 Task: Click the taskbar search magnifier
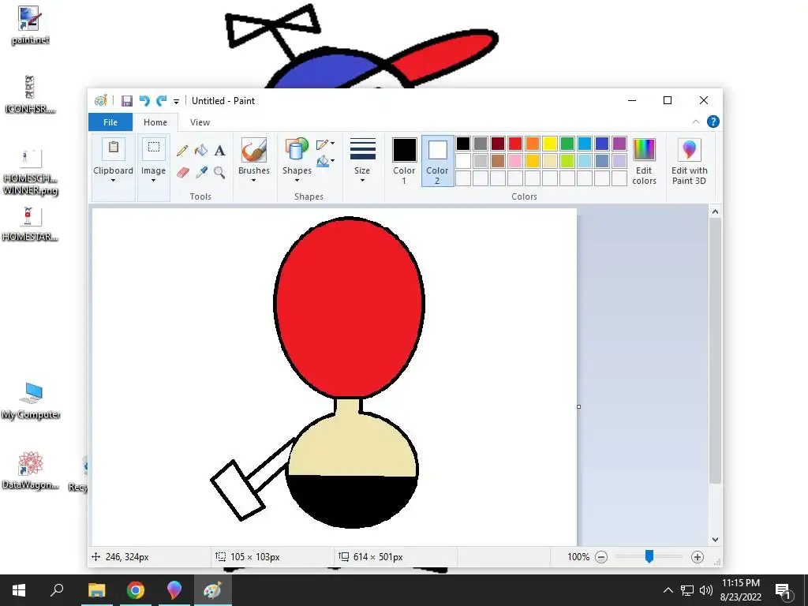(57, 590)
